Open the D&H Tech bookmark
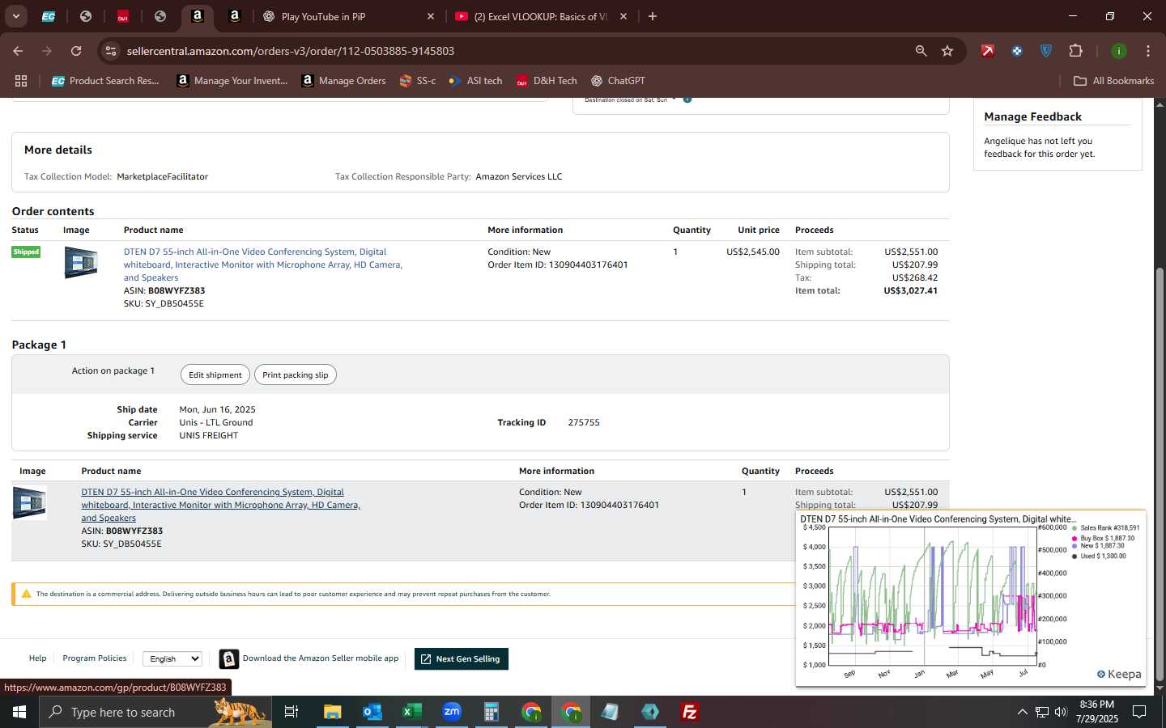Image resolution: width=1166 pixels, height=728 pixels. tap(547, 81)
